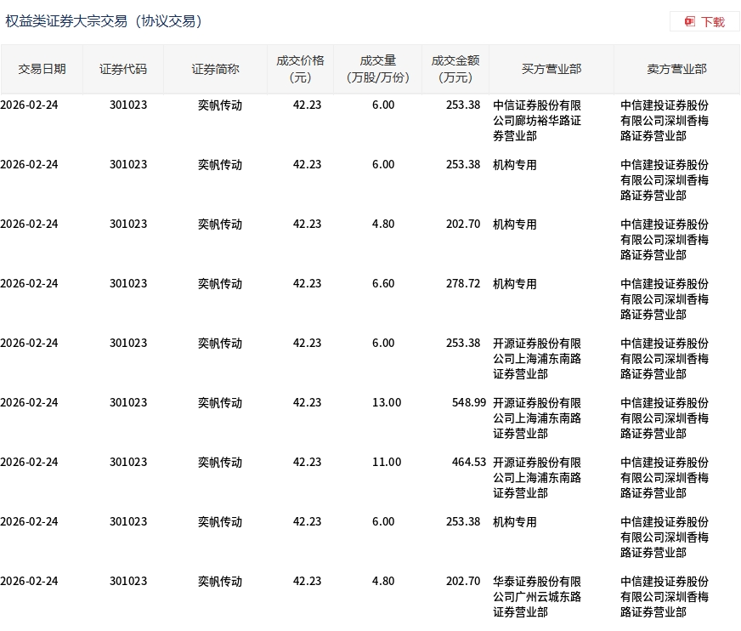
Task: Click the 下载 download button
Action: pos(710,21)
